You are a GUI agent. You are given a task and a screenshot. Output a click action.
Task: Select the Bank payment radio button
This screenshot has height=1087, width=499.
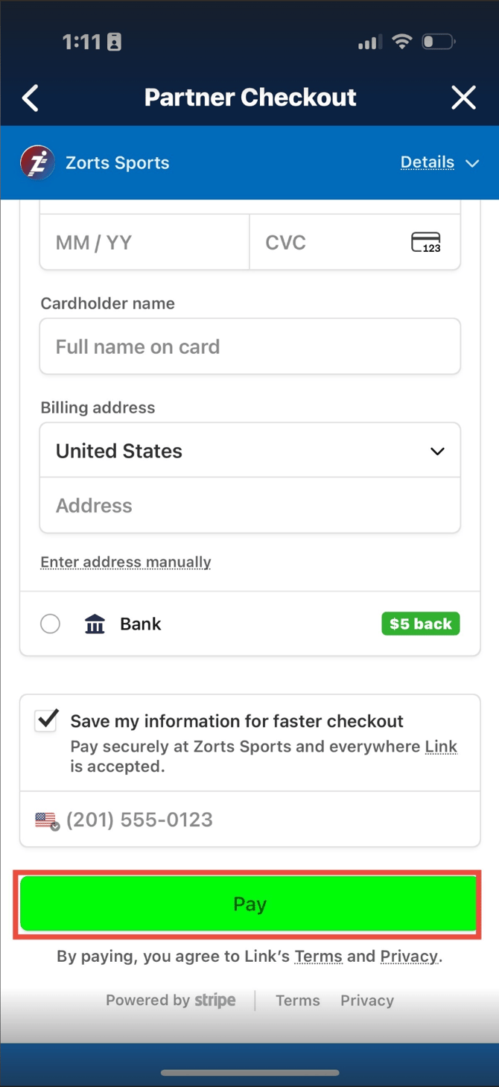click(51, 624)
